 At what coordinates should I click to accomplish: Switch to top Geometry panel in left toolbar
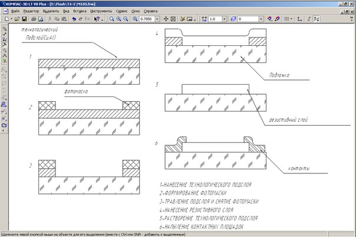(4, 29)
